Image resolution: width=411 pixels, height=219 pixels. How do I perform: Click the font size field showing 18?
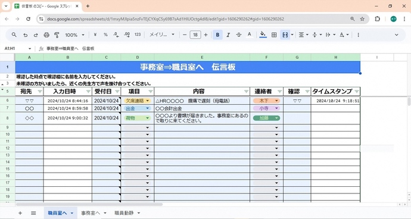tap(195, 35)
